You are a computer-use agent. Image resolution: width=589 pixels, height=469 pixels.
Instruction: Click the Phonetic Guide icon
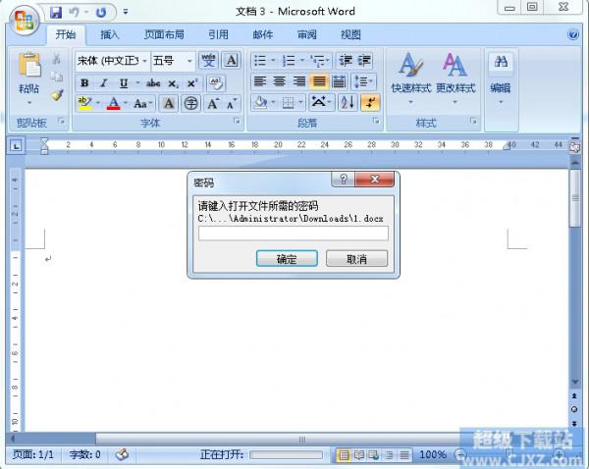pos(208,60)
